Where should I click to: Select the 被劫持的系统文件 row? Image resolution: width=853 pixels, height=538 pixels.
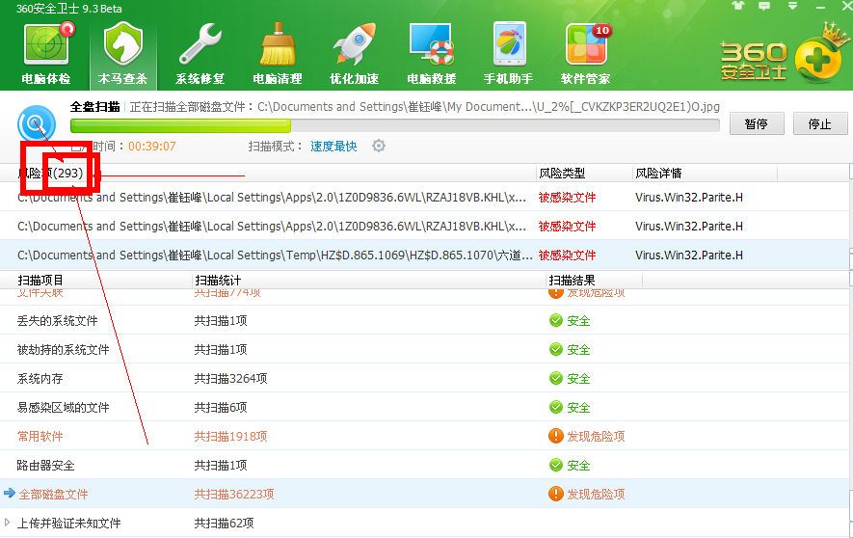[x=424, y=349]
